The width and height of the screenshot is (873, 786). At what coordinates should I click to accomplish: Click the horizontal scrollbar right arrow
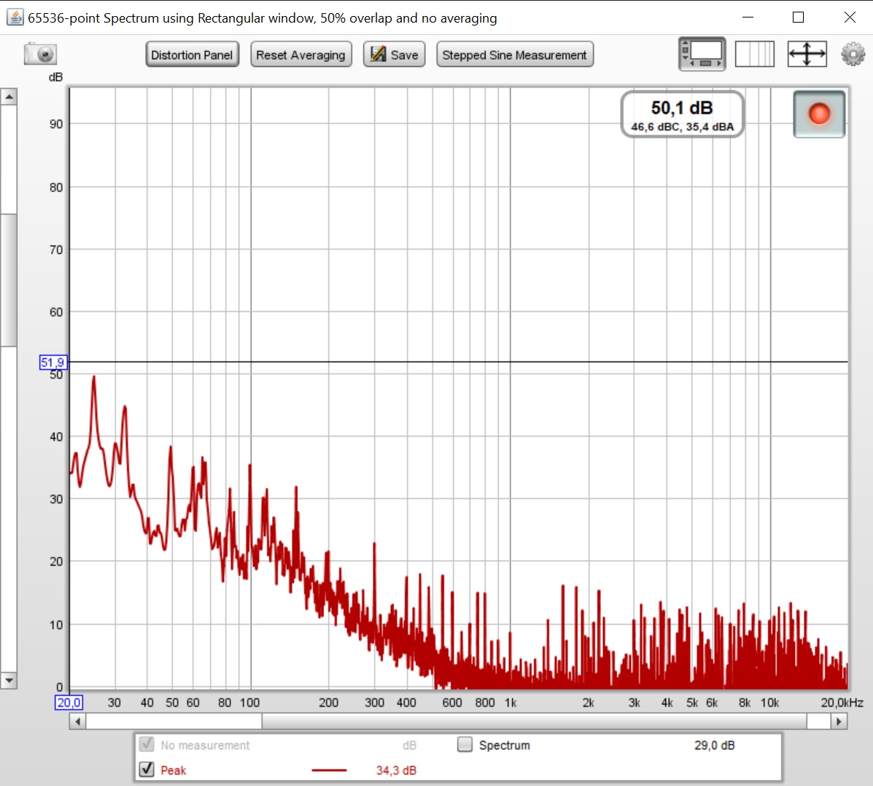(839, 721)
